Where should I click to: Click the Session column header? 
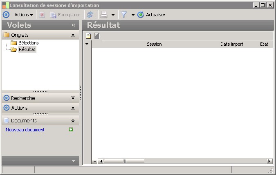tap(154, 44)
